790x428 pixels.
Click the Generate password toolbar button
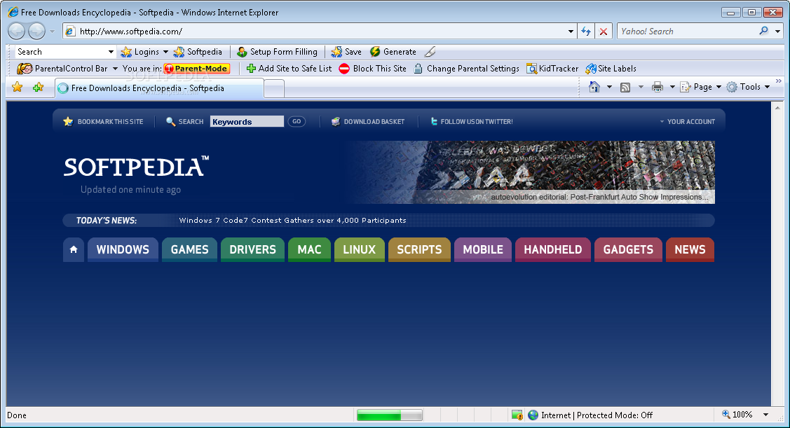click(393, 52)
